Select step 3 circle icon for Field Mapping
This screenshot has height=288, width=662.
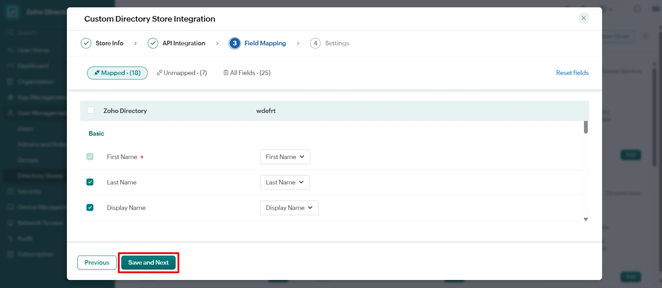coord(234,43)
